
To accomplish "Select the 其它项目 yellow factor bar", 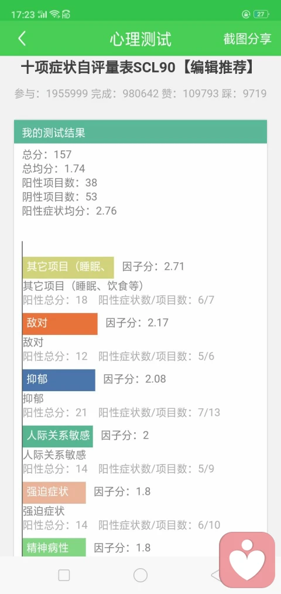I will [x=68, y=267].
